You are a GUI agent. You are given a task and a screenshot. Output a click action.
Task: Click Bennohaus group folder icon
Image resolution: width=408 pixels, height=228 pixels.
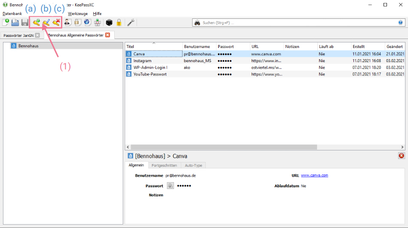click(14, 46)
